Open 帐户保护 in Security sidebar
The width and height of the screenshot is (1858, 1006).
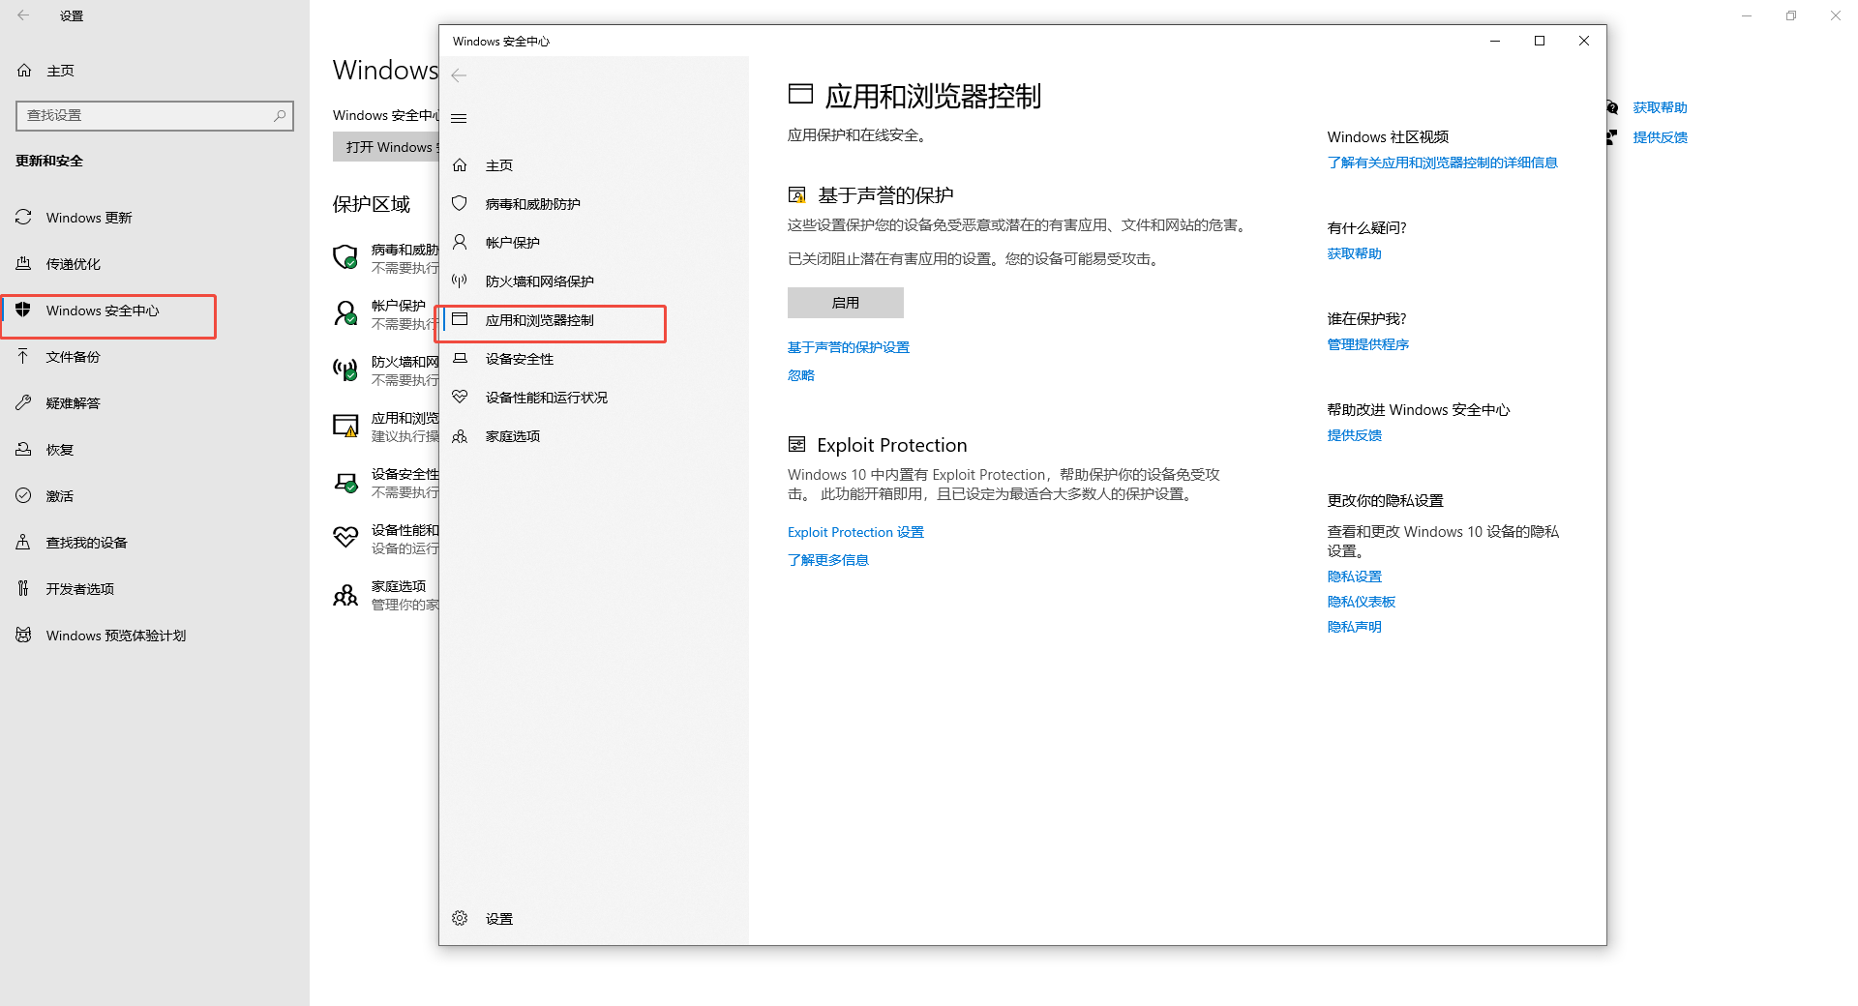click(513, 243)
